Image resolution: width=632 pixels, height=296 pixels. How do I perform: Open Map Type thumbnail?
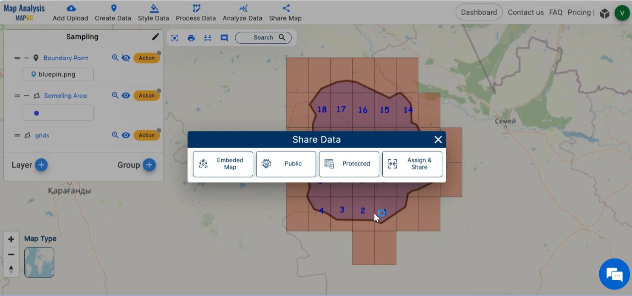coord(39,262)
